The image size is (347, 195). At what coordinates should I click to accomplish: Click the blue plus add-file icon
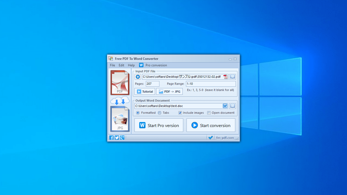point(138,77)
